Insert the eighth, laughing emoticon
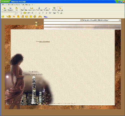Image resolution: width=125 pixels, height=116 pixels. pos(35,17)
